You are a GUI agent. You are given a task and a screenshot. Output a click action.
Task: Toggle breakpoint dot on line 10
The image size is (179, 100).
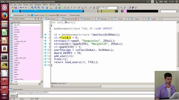click(45, 50)
